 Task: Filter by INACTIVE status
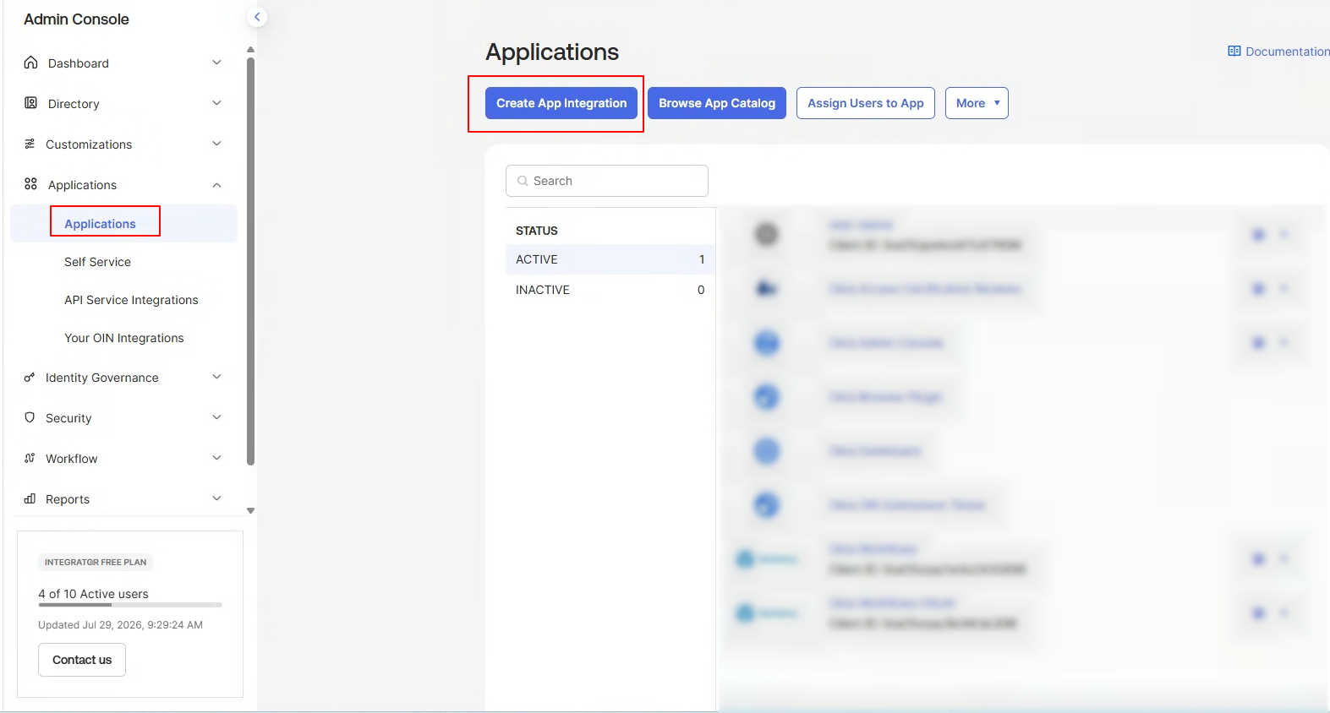[x=610, y=290]
